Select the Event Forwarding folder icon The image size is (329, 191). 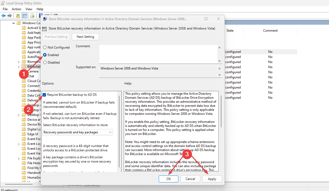[24, 139]
